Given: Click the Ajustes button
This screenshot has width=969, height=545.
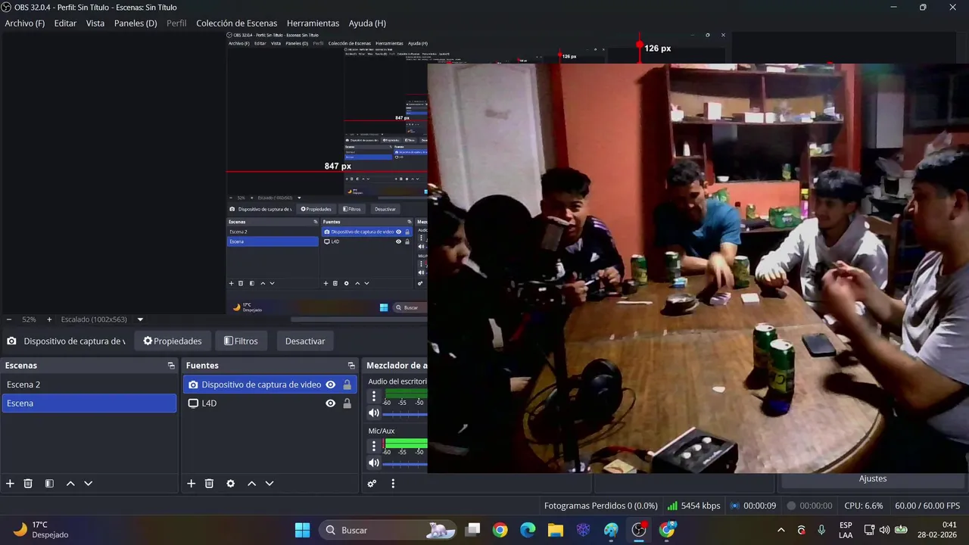Looking at the screenshot, I should [x=873, y=478].
